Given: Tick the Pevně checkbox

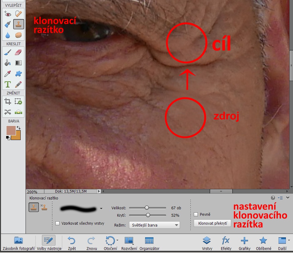Looking at the screenshot, I should coord(196,214).
